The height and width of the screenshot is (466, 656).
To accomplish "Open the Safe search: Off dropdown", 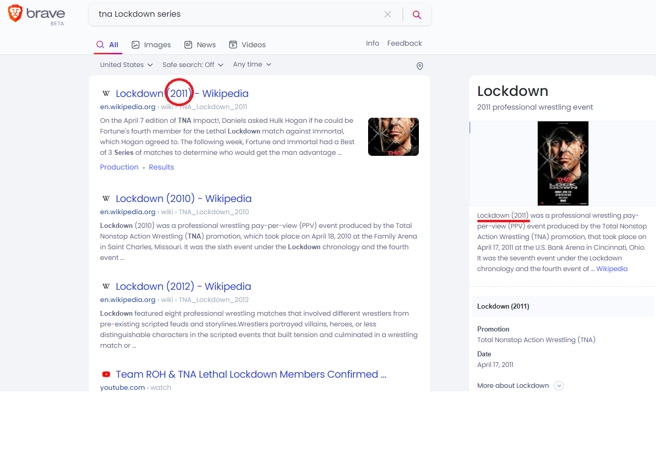I will tap(193, 64).
